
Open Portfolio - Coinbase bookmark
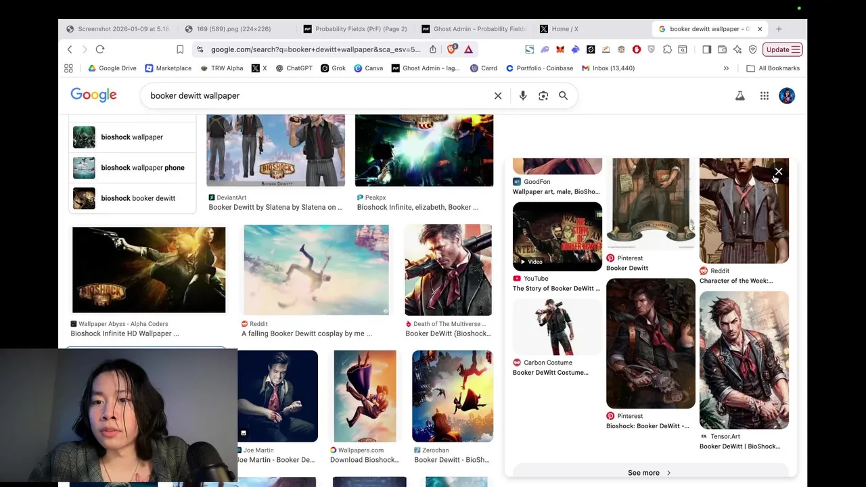(540, 68)
